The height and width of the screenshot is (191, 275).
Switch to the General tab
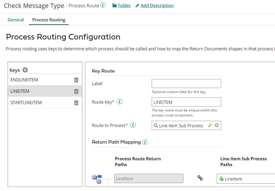(16, 20)
